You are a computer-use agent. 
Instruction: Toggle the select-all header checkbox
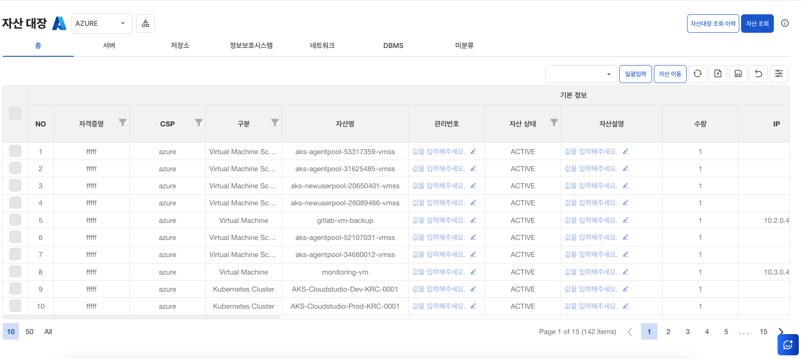[15, 114]
